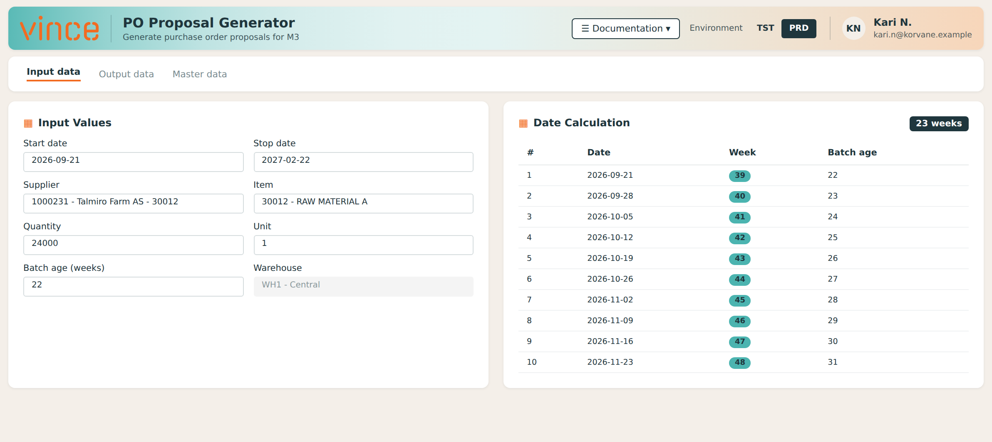Click batch age value 31
This screenshot has width=992, height=442.
[x=833, y=362]
